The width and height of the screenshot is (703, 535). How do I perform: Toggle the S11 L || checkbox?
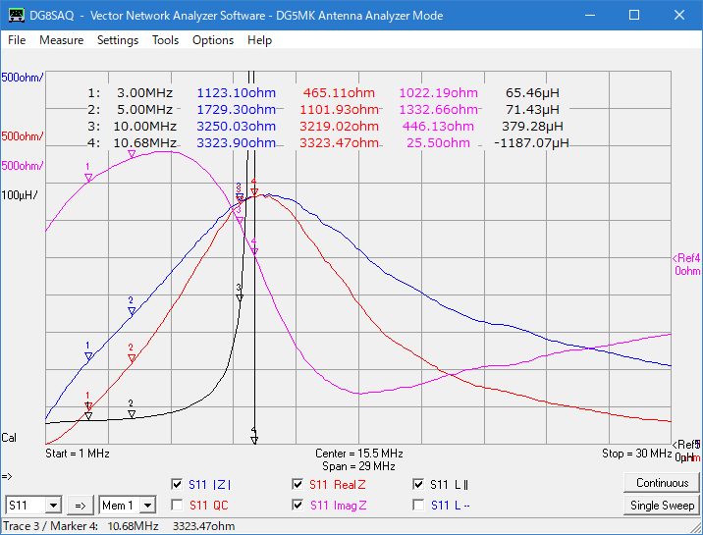[x=418, y=484]
